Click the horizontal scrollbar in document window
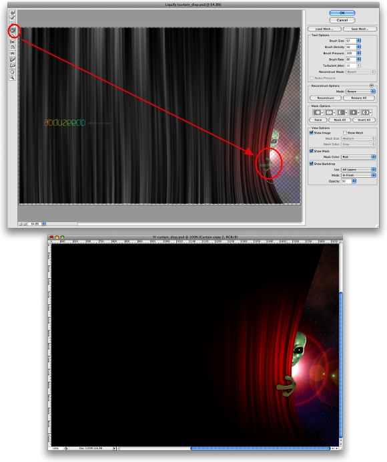Image resolution: width=387 pixels, height=462 pixels. 260,449
